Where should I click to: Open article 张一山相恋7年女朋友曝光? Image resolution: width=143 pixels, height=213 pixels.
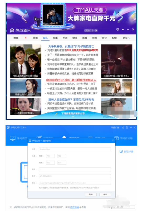[x=71, y=60]
